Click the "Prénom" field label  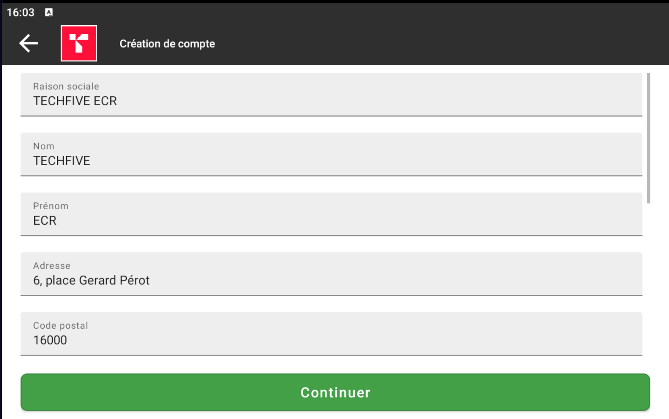(x=51, y=206)
